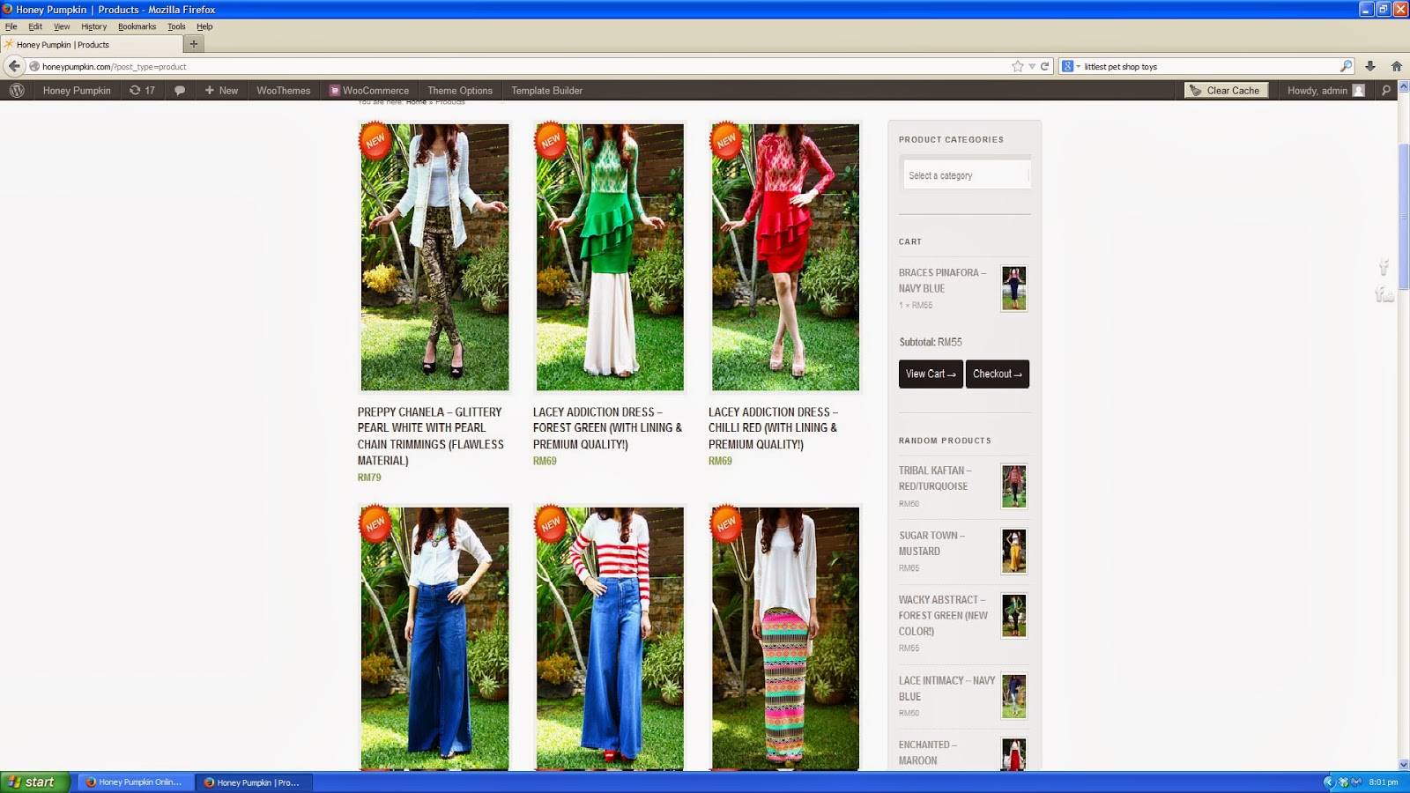Click the 8:01 pm taskbar clock
This screenshot has width=1410, height=793.
pos(1384,782)
